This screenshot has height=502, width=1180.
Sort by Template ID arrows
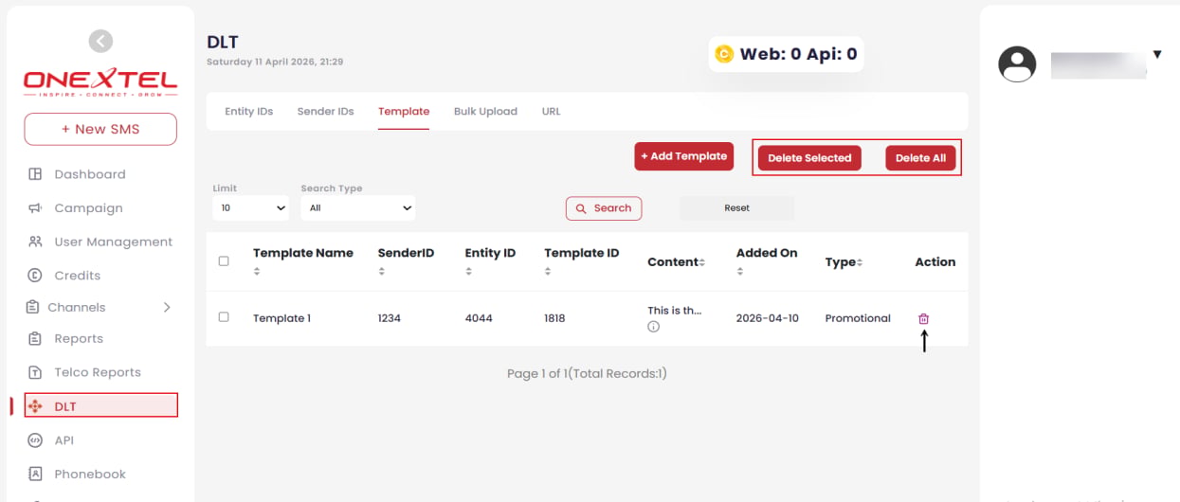[548, 272]
